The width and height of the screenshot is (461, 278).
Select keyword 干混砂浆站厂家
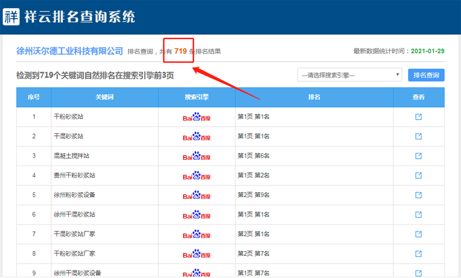(74, 234)
